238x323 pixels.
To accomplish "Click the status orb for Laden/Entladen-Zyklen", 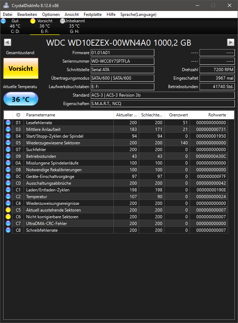I will pos(8,190).
